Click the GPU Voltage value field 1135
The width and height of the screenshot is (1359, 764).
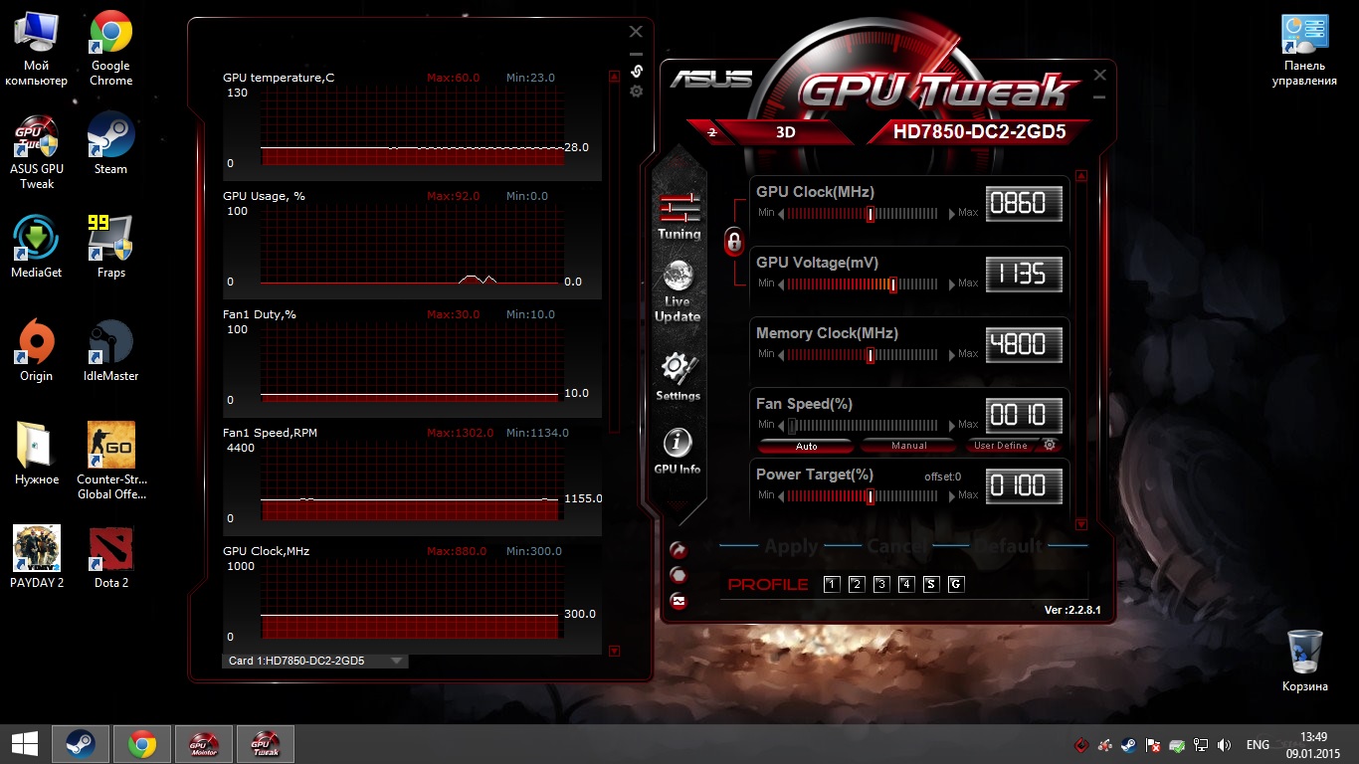tap(1024, 275)
